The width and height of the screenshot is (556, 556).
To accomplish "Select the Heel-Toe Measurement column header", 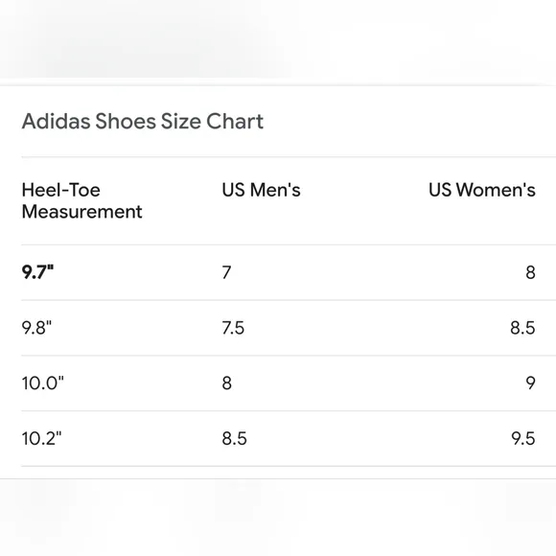I will click(81, 200).
